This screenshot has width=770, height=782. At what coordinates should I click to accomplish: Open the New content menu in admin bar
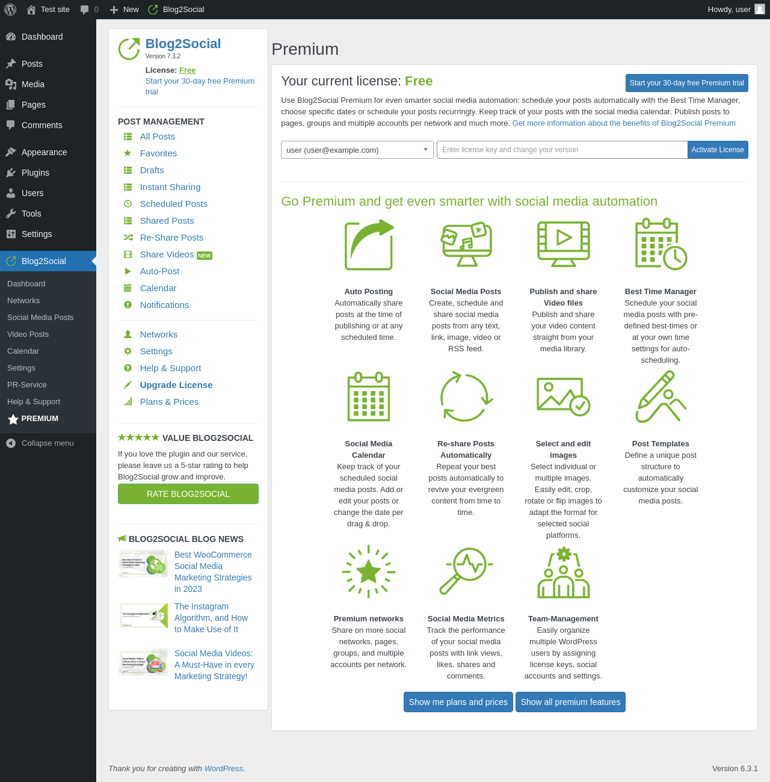click(124, 10)
